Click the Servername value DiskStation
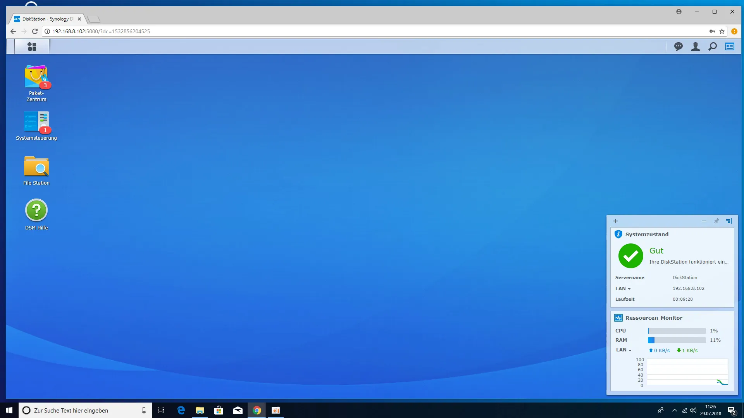This screenshot has width=744, height=418. click(685, 278)
